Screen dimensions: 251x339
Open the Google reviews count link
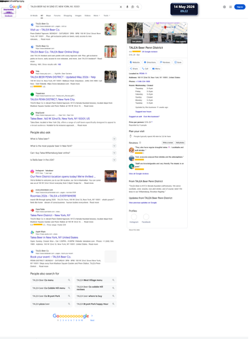click(x=149, y=52)
